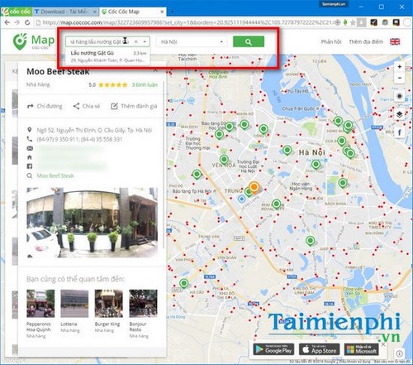Click the browser address bar URL

[x=188, y=22]
